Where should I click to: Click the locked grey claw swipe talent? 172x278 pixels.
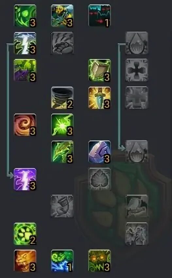point(62,43)
